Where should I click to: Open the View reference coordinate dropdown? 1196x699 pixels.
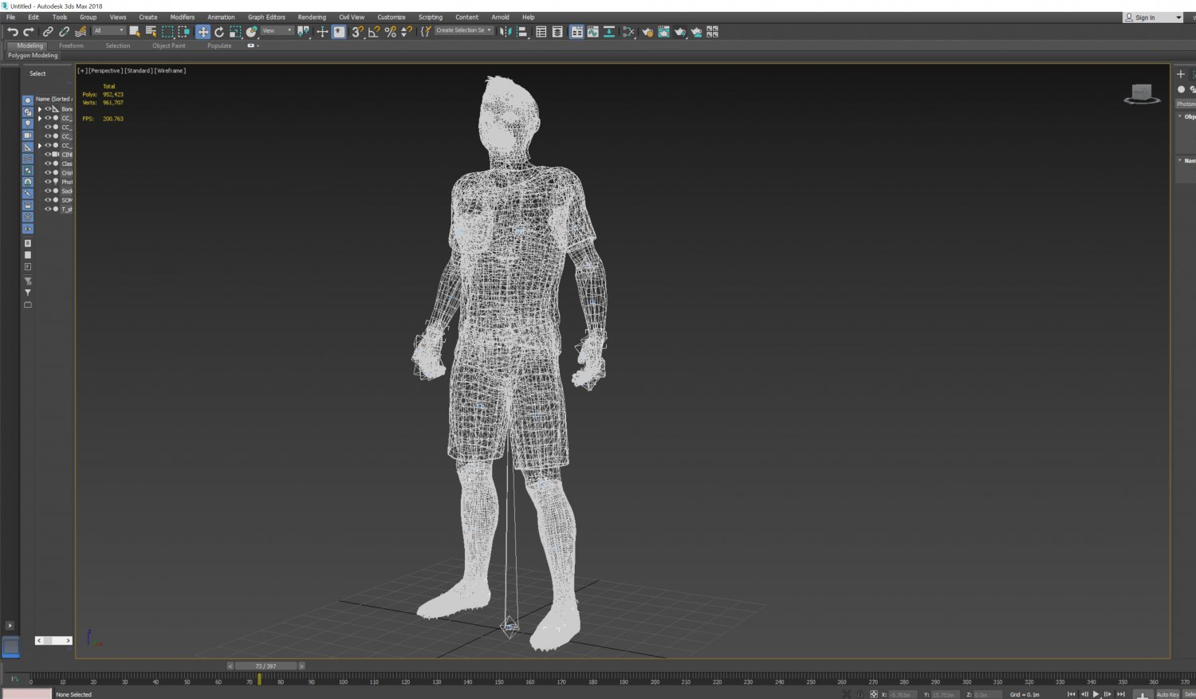click(277, 31)
